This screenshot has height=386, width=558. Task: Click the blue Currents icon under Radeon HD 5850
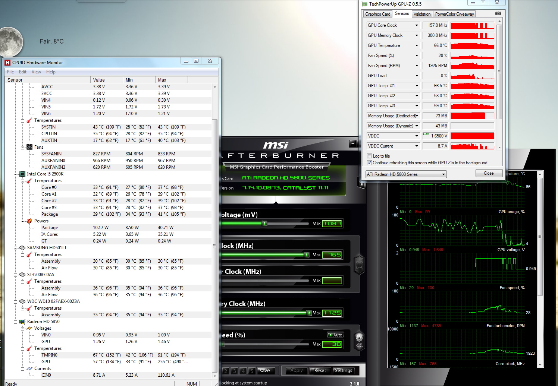tap(29, 368)
